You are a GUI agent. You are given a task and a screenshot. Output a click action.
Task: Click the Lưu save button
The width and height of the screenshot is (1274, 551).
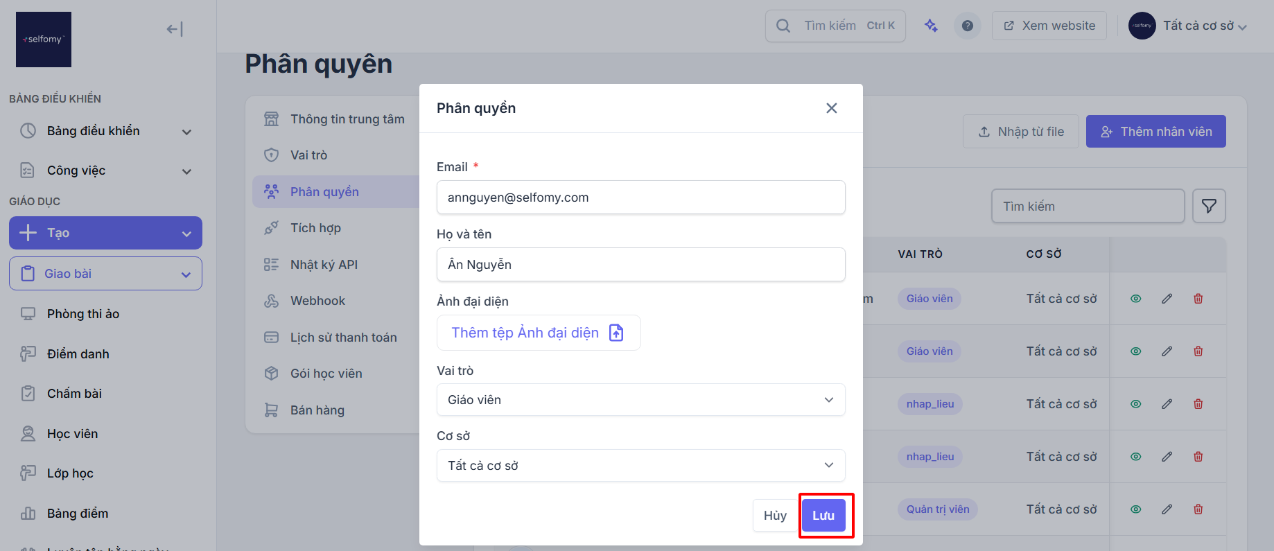[823, 516]
